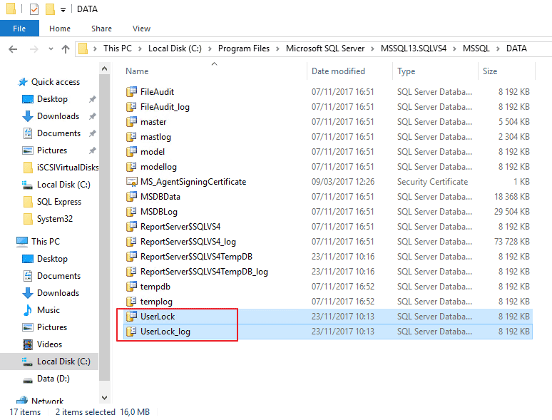Image resolution: width=552 pixels, height=420 pixels.
Task: Click the 09/03/2017 12:26 date cell
Action: [343, 182]
